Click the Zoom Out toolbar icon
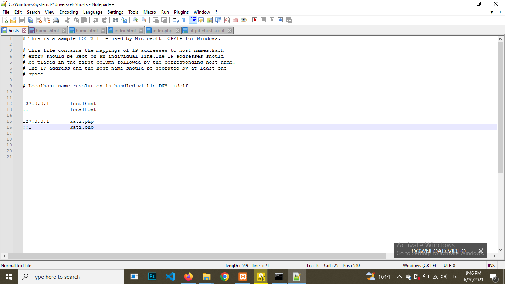This screenshot has height=284, width=505. pos(144,20)
